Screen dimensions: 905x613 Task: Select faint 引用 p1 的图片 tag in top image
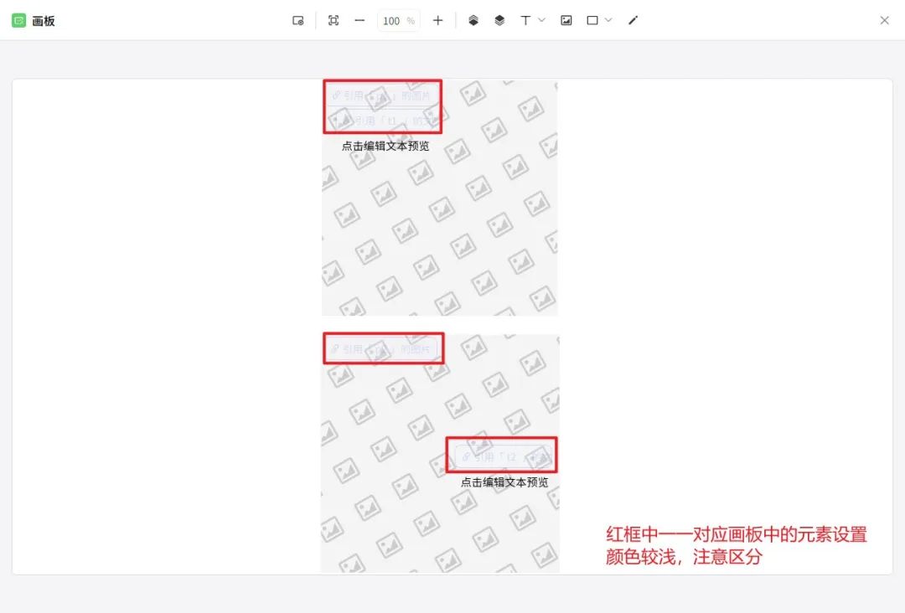point(382,95)
